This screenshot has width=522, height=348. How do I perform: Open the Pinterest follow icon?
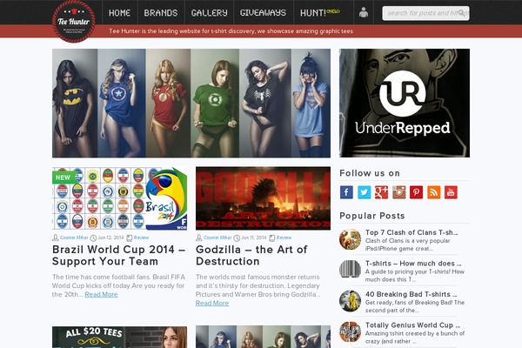pyautogui.click(x=416, y=192)
